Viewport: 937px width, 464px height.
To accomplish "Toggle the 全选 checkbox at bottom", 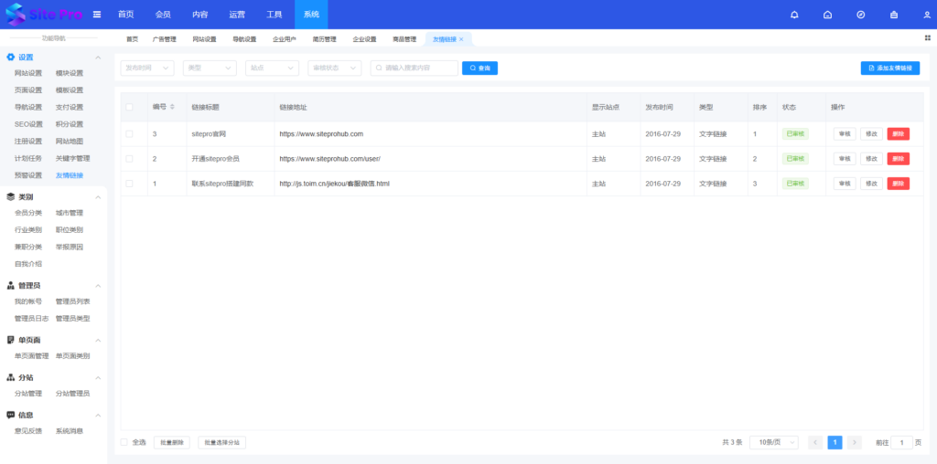I will click(124, 442).
